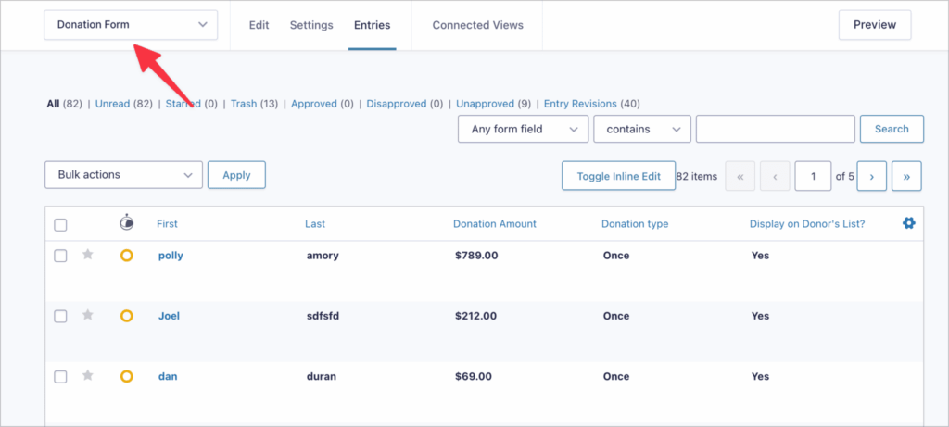This screenshot has height=427, width=949.
Task: Star the dan entry
Action: [x=88, y=376]
